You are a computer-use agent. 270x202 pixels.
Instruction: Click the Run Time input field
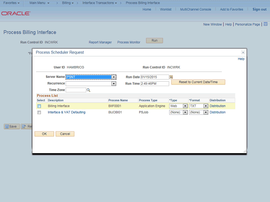(154, 84)
